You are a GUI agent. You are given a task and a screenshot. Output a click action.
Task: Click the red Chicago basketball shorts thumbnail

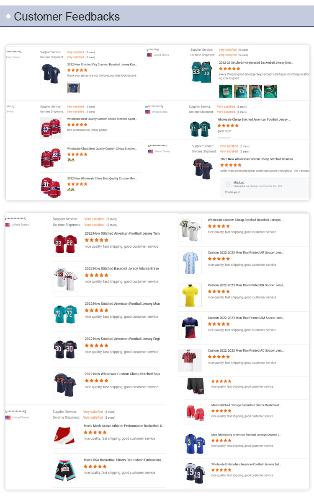[195, 414]
